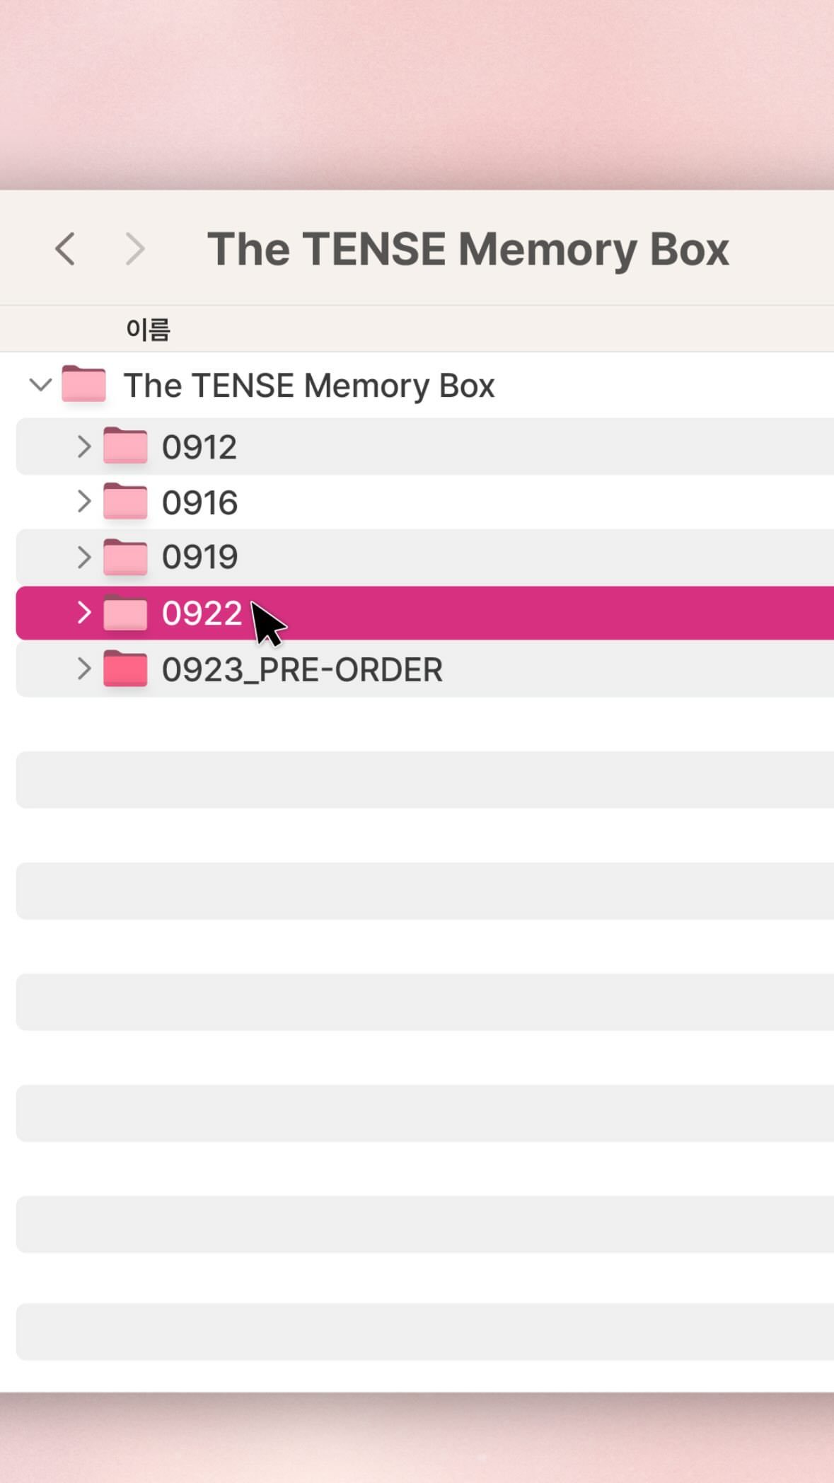Expand the 0912 folder

(x=83, y=446)
